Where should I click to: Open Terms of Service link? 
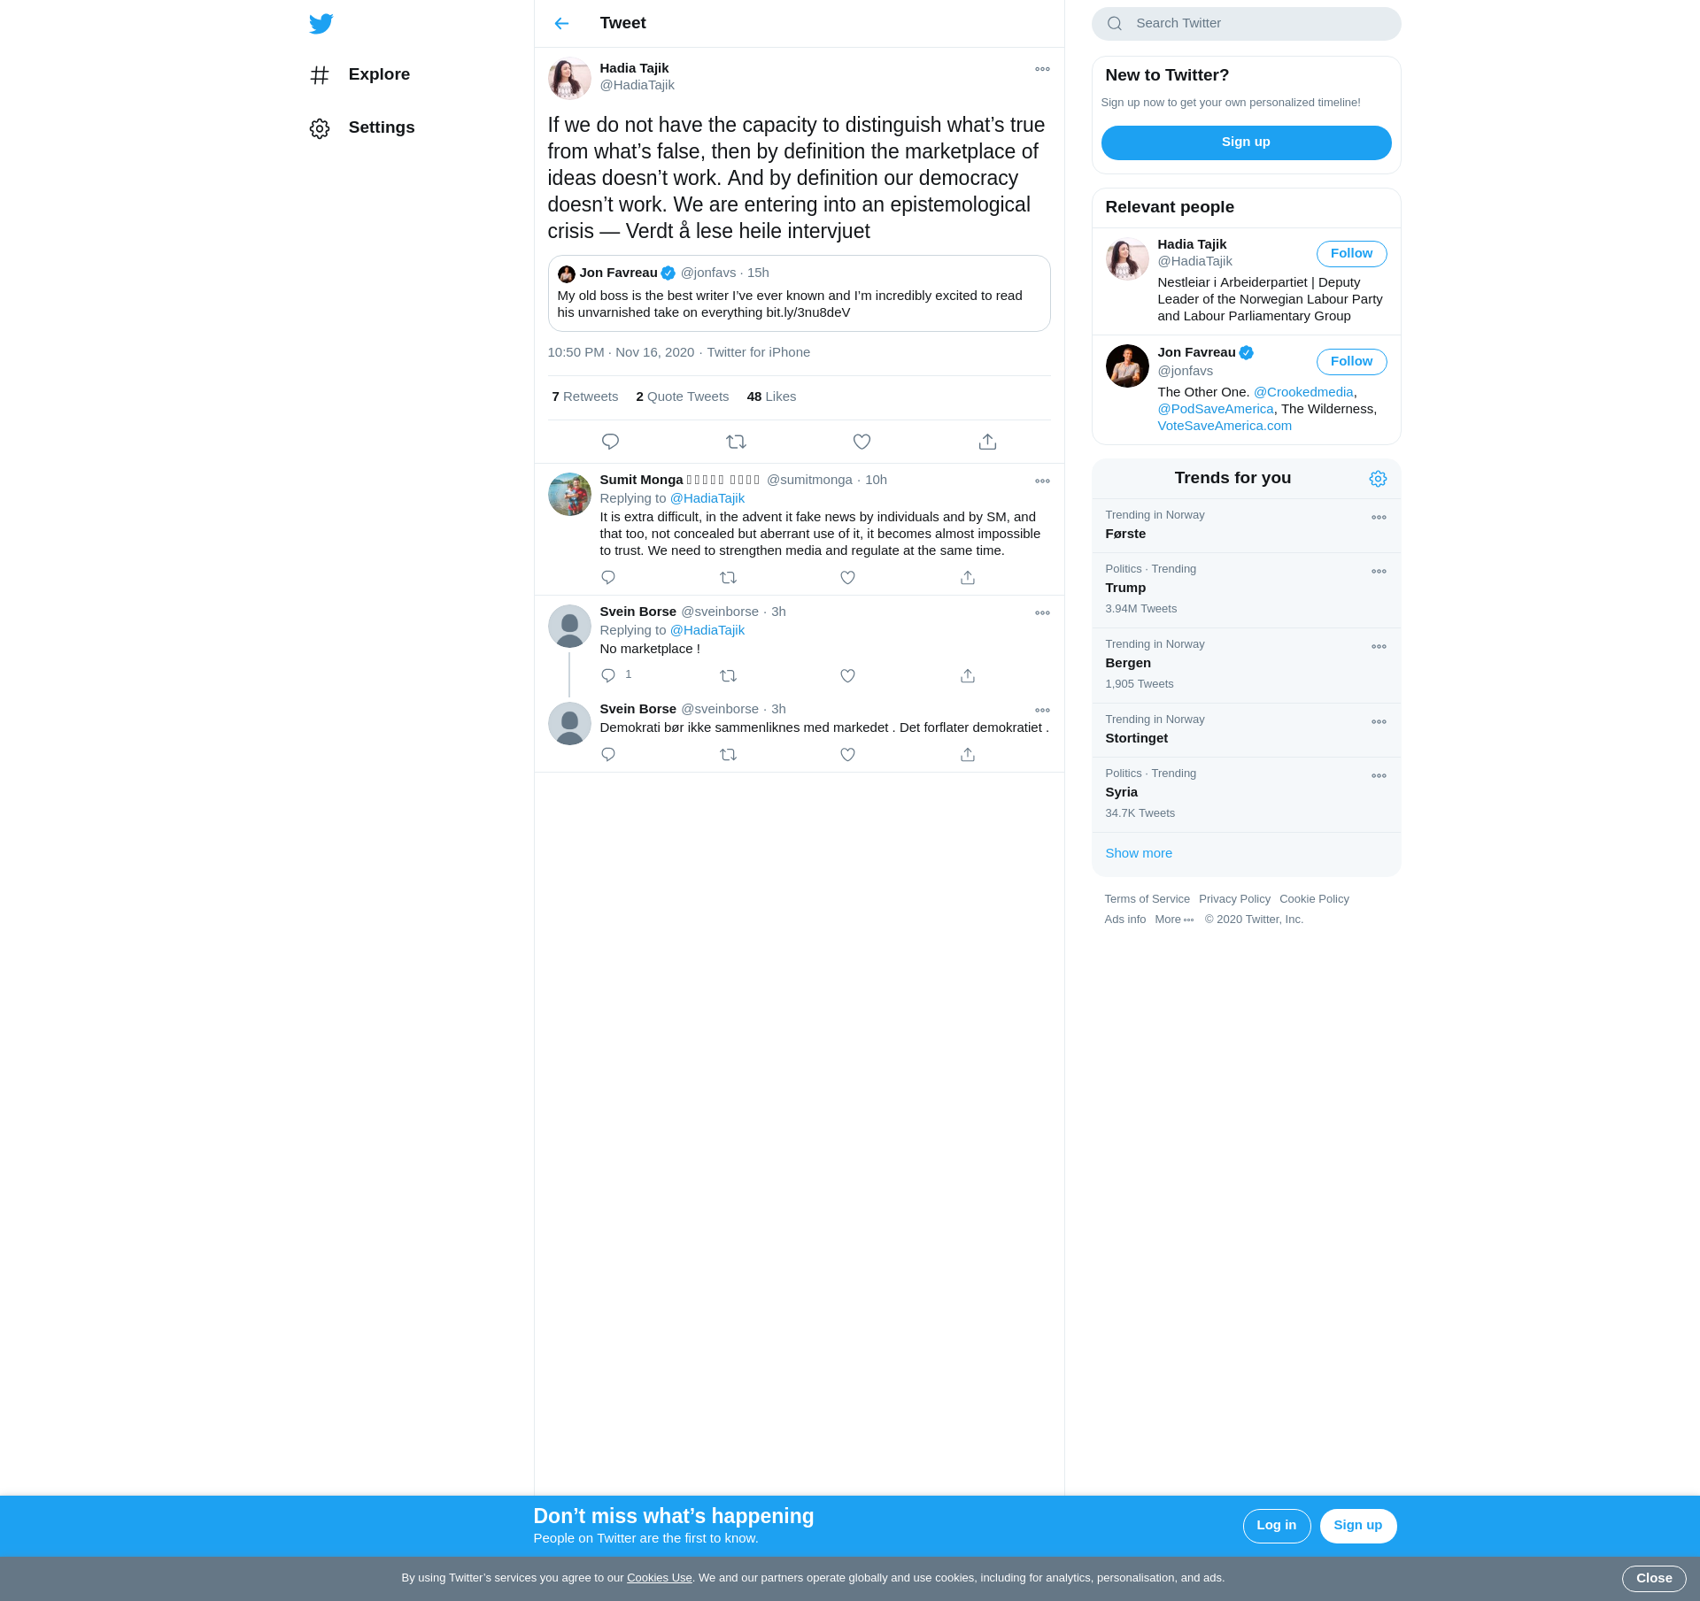(1147, 899)
